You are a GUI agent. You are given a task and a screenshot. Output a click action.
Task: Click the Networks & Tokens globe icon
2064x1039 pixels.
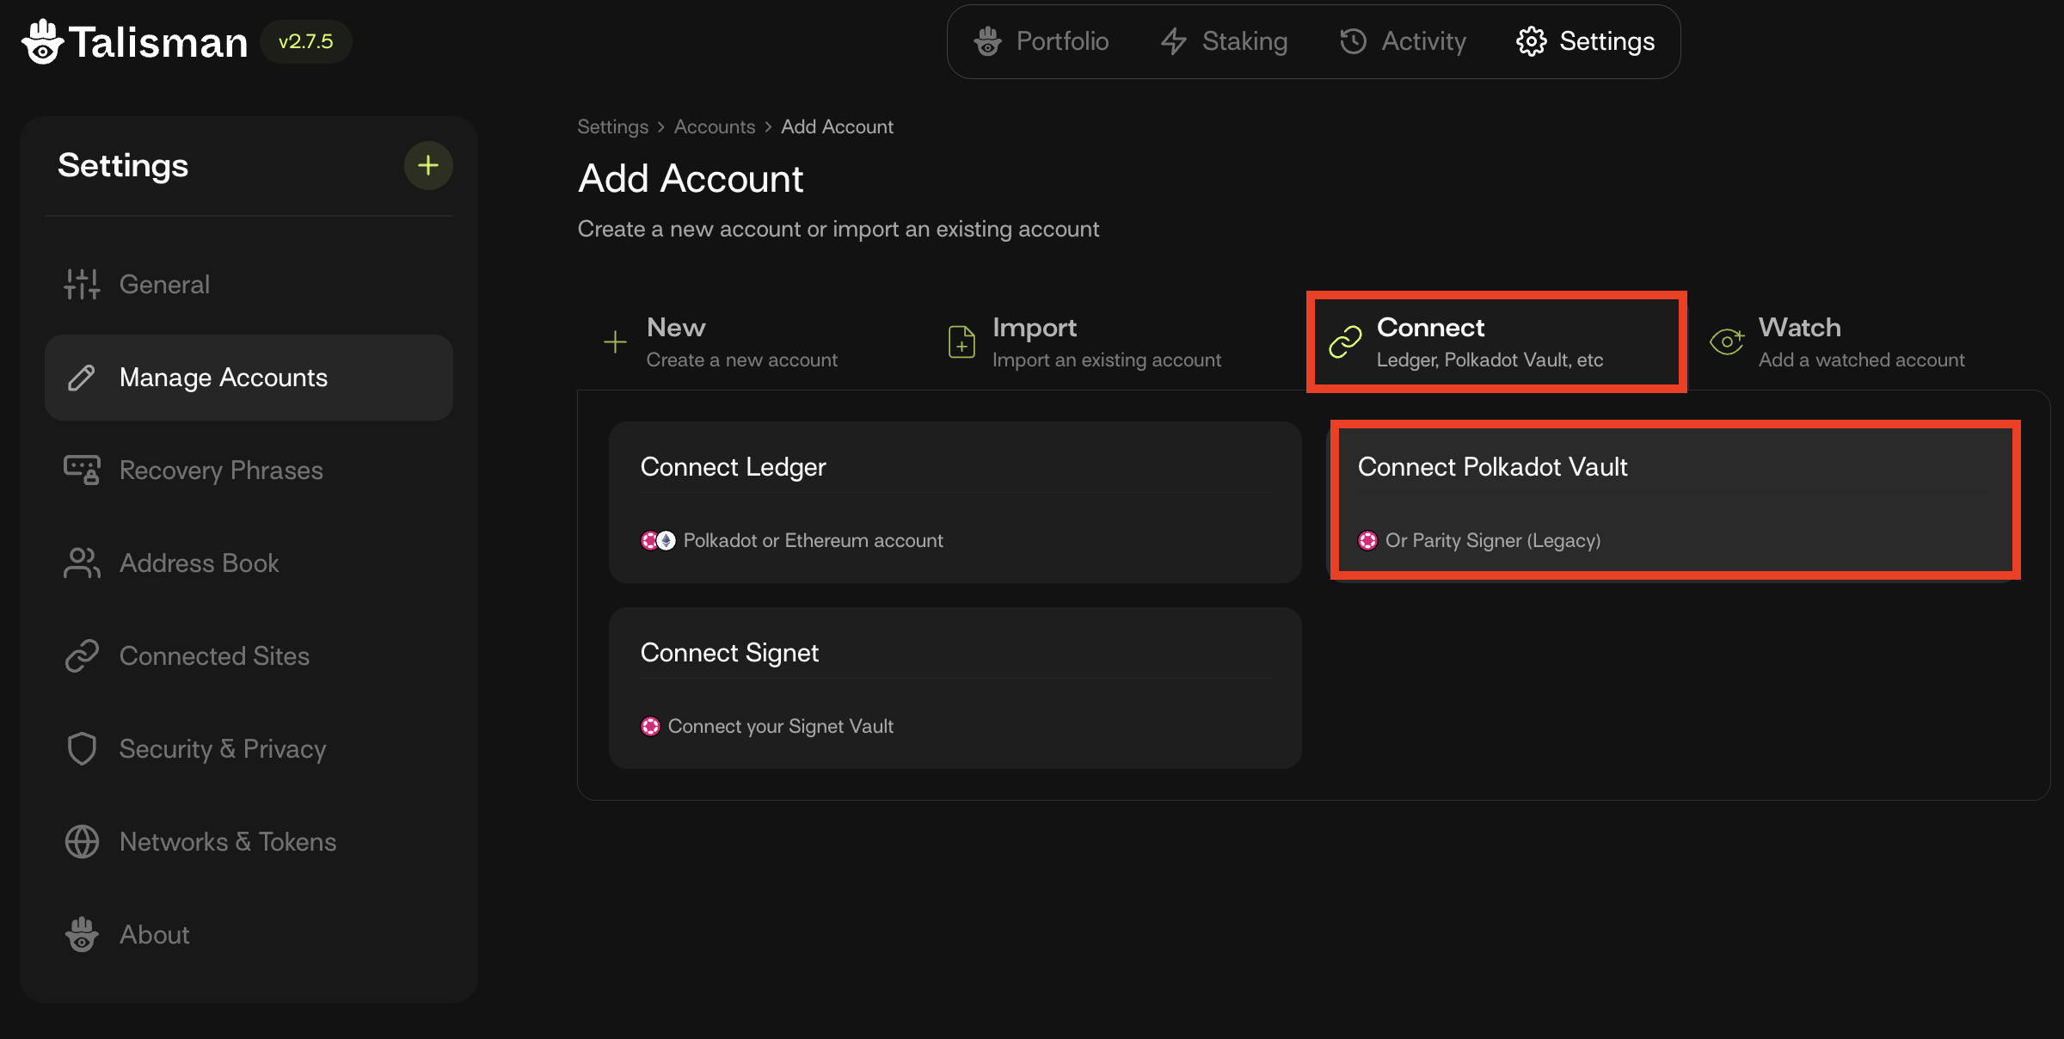click(82, 842)
